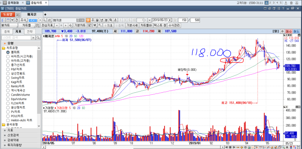Click the trash bin icon in top bar
Screen dimensions: 302x149
[x=291, y=3]
